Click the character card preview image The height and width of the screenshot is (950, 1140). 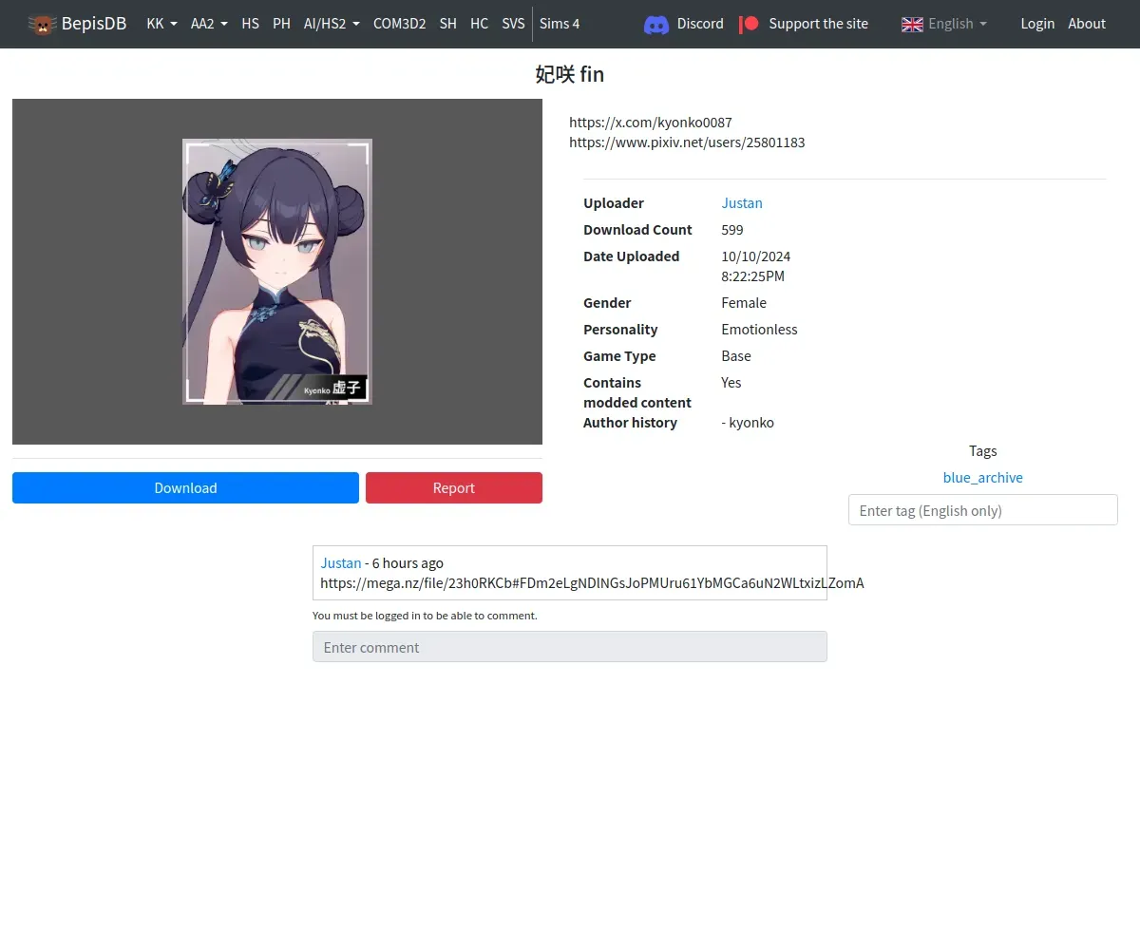[277, 272]
